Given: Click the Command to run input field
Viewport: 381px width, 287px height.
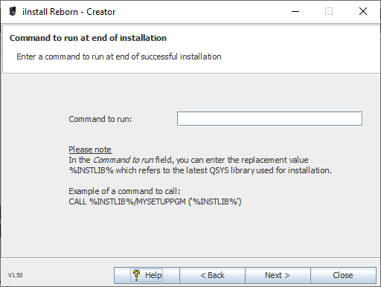Looking at the screenshot, I should [269, 119].
